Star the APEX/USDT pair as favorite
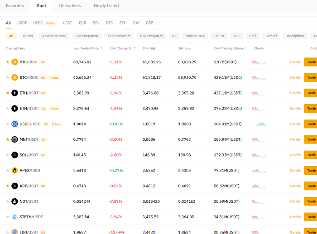Screen dimensions: 317x234 [8, 170]
